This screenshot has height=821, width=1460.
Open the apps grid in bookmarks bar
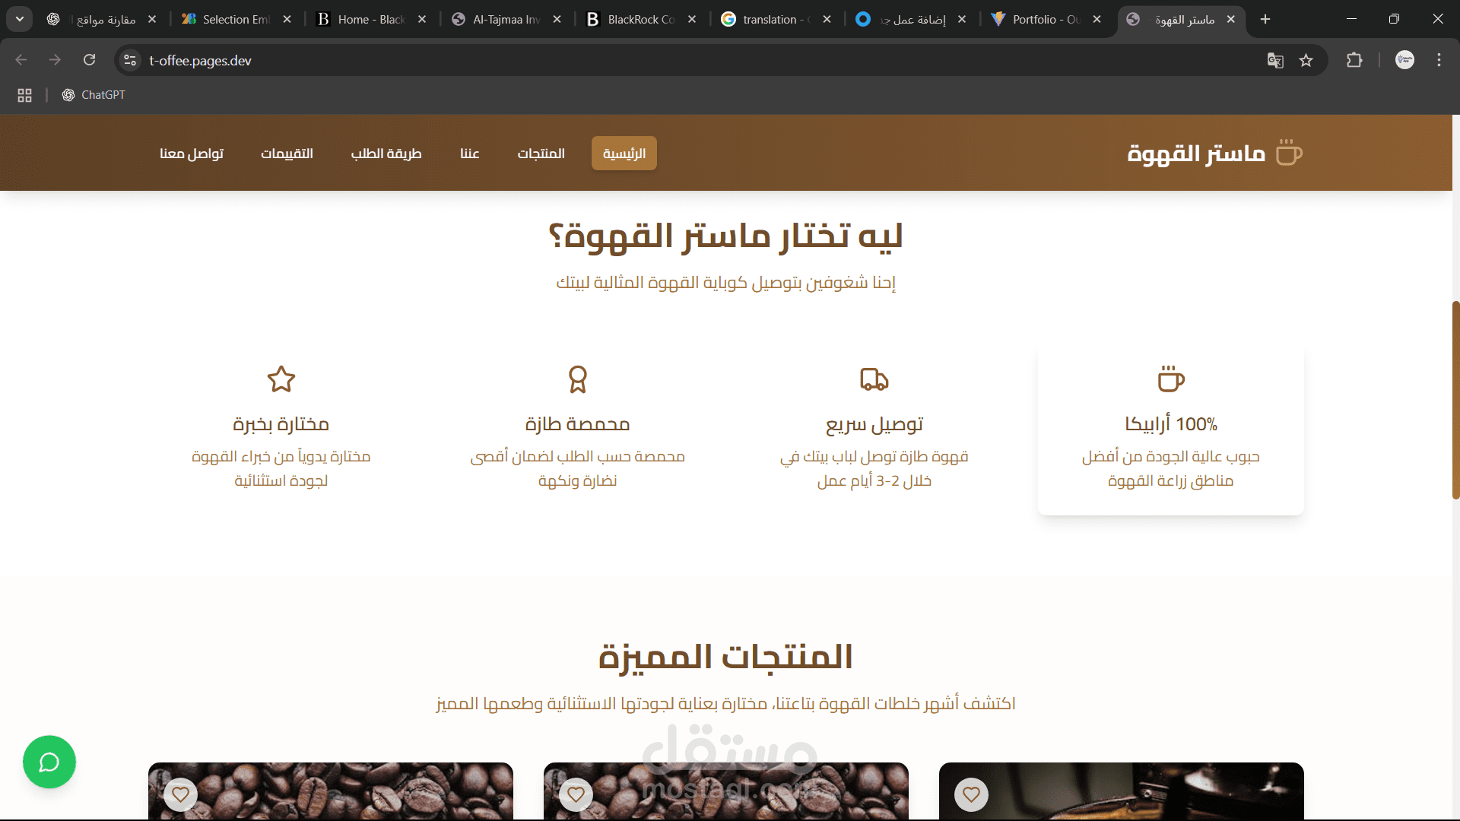click(x=24, y=95)
